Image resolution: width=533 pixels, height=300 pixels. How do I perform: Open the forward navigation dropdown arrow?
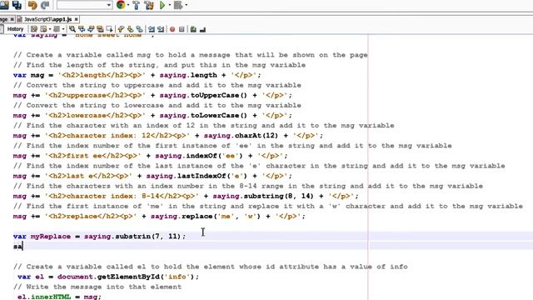(x=63, y=29)
